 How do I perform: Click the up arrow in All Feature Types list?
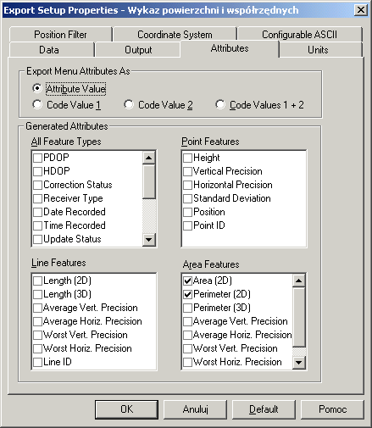148,158
